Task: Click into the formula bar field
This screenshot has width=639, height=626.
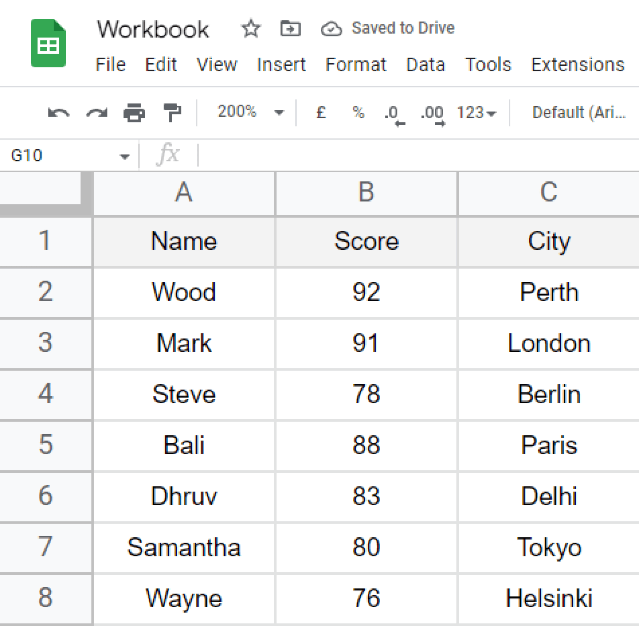Action: (x=418, y=155)
